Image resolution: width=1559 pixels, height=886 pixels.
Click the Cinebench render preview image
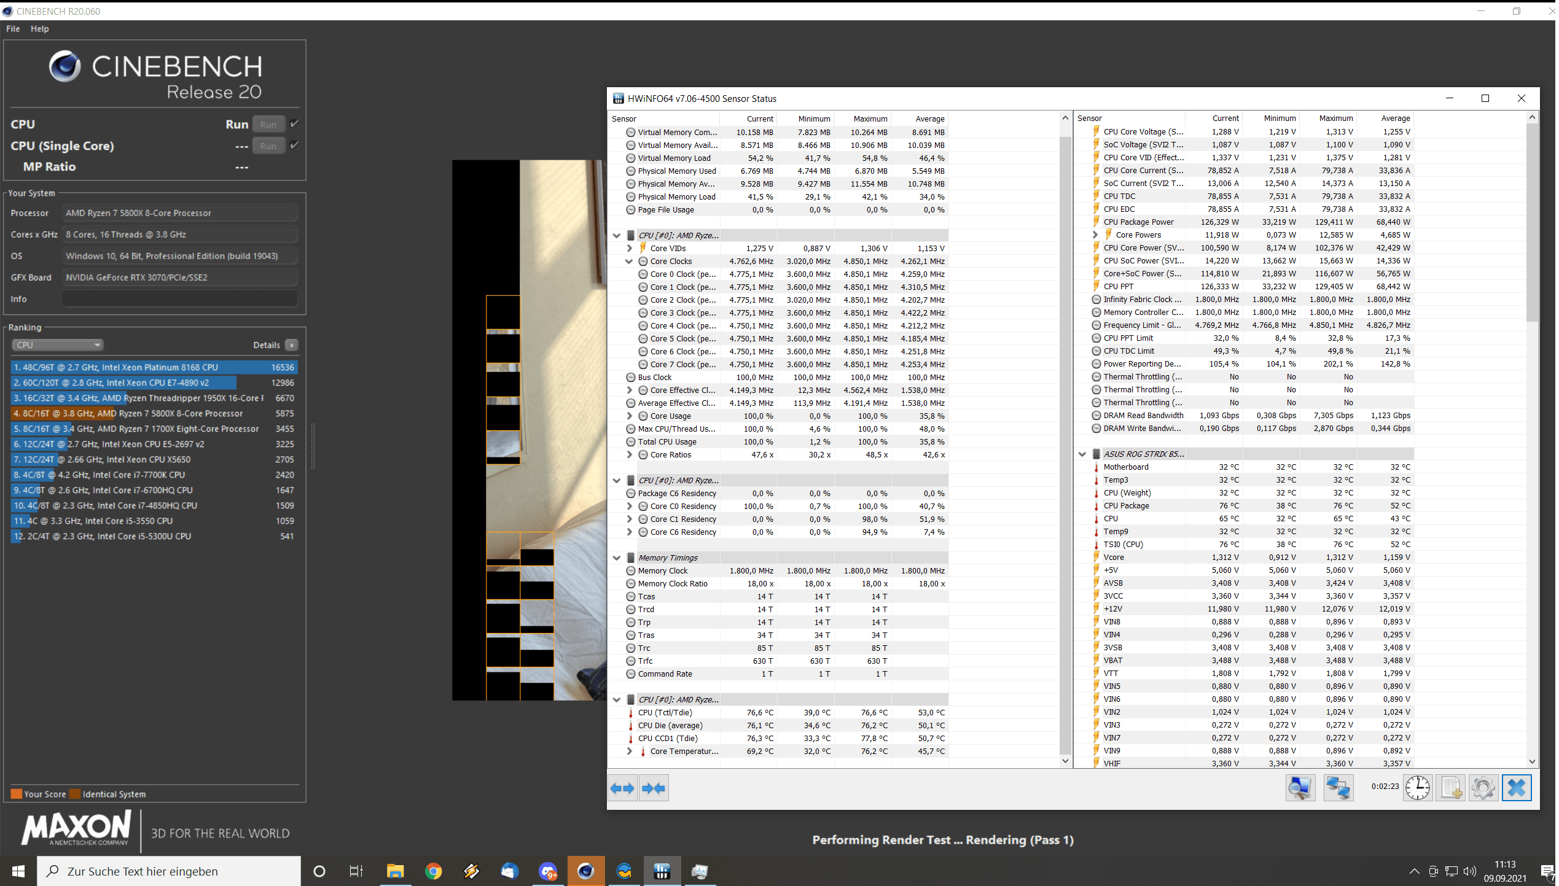pyautogui.click(x=529, y=430)
